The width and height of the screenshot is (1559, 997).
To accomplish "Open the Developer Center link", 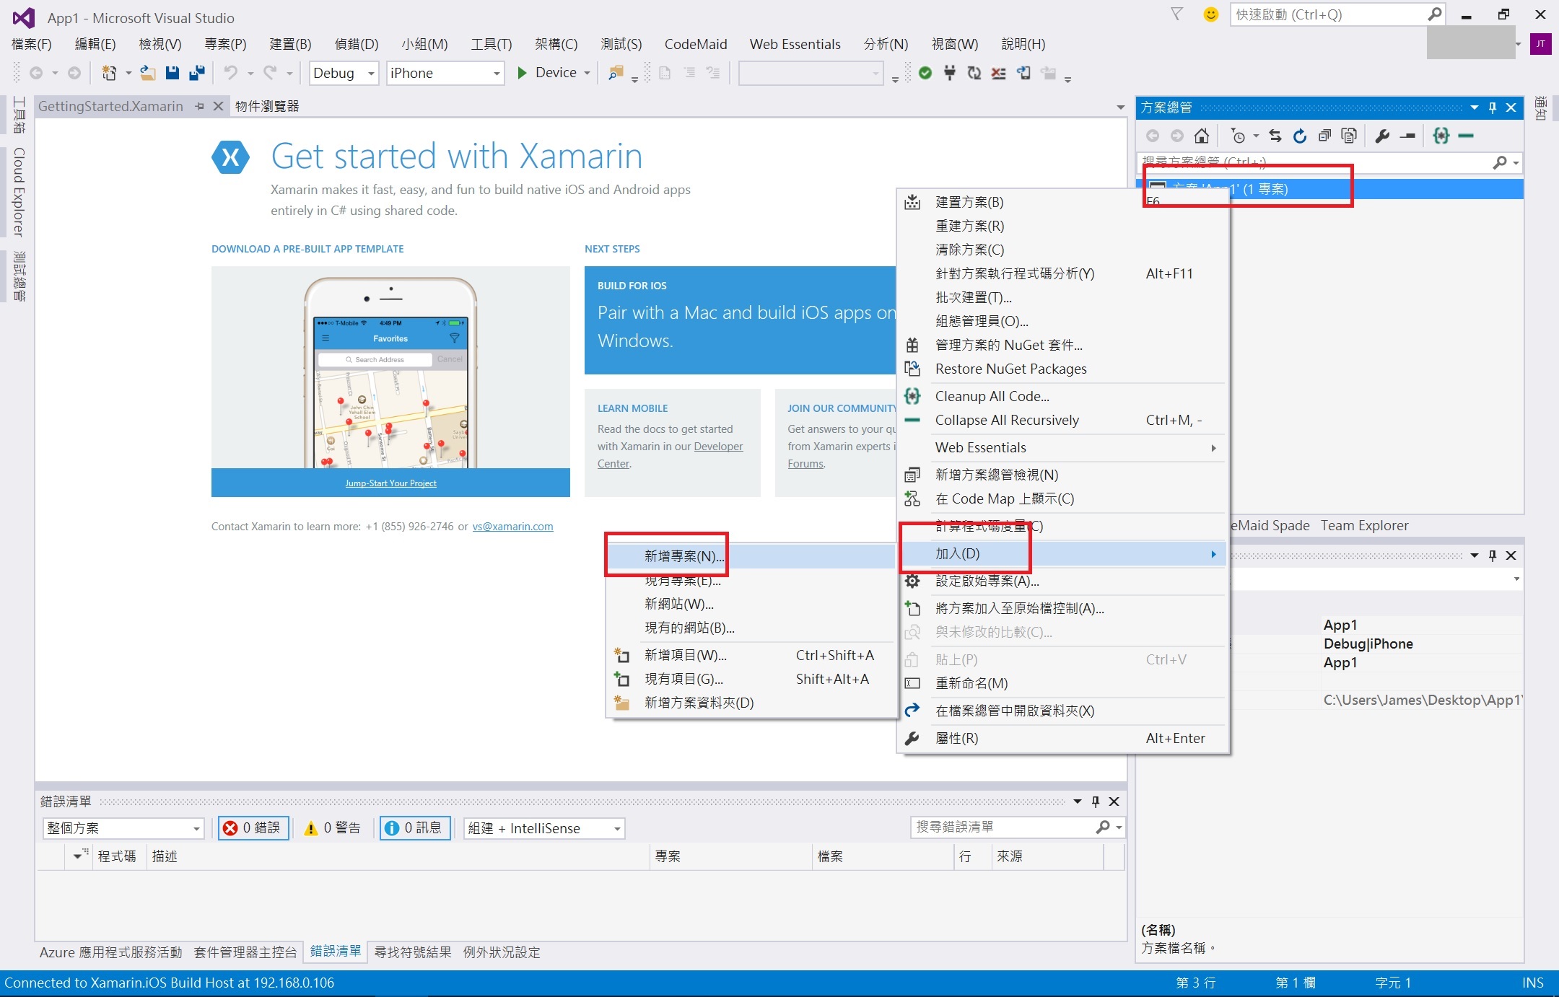I will [x=670, y=455].
